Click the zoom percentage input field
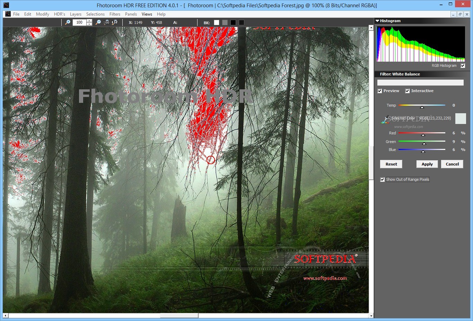Screen dimensions: 473x321 (79, 22)
